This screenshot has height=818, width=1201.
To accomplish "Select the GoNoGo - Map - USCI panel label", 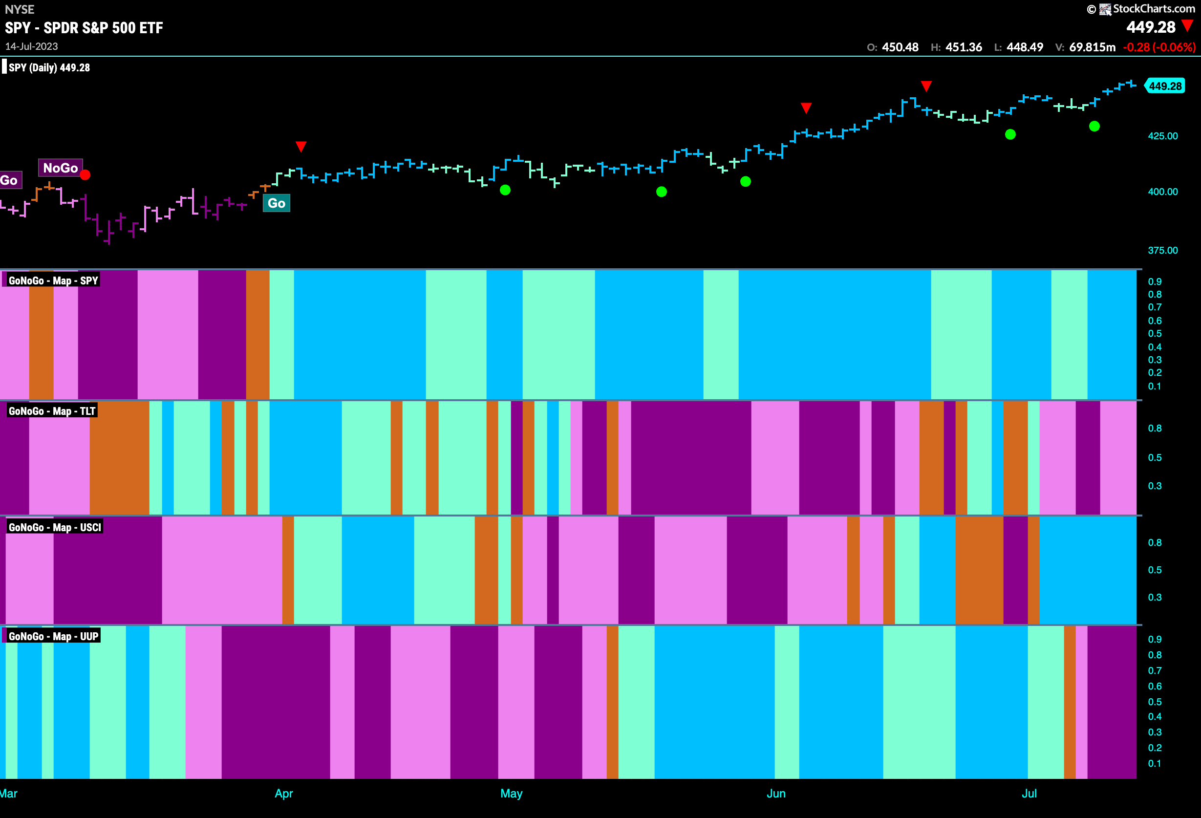I will click(x=55, y=527).
